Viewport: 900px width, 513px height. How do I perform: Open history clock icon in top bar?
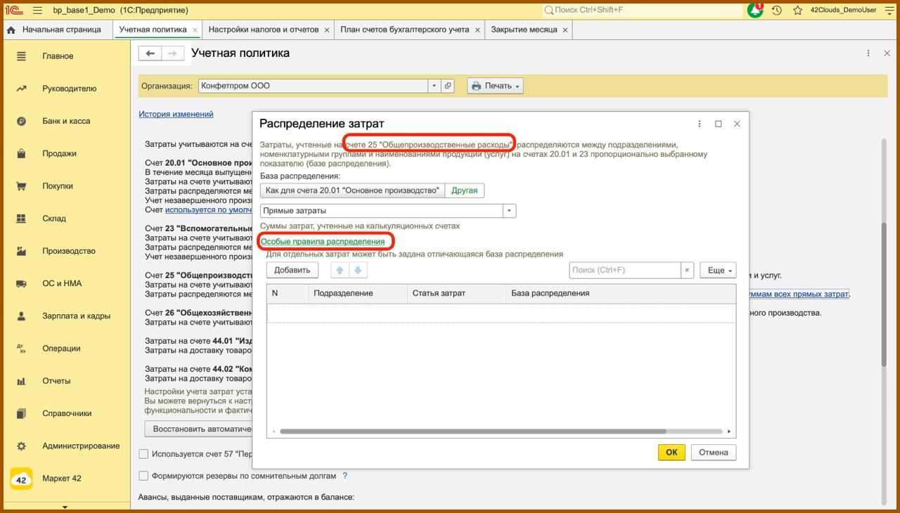pos(777,11)
